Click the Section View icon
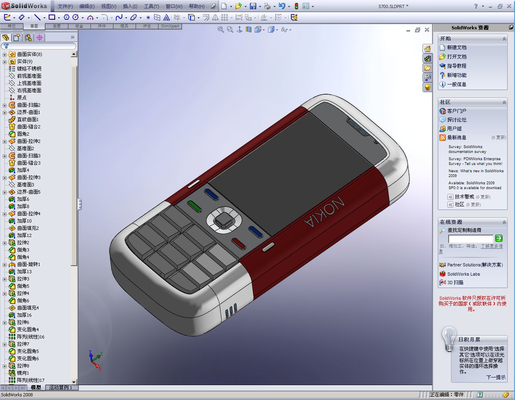Screen dimensions: 515x400 (x=248, y=29)
